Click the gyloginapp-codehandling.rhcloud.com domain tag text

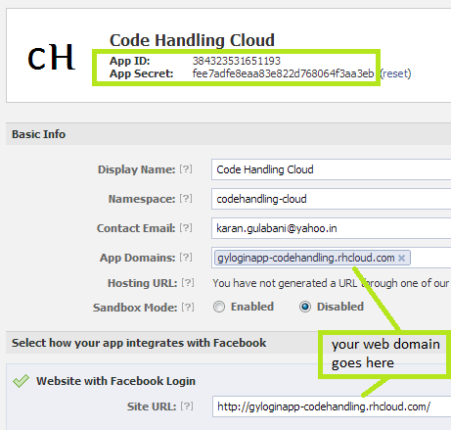(x=306, y=258)
